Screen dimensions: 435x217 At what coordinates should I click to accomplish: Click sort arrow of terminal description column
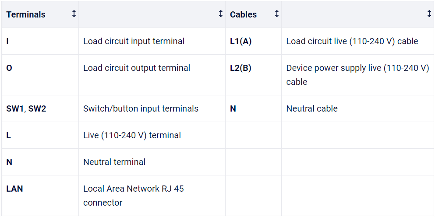(221, 14)
